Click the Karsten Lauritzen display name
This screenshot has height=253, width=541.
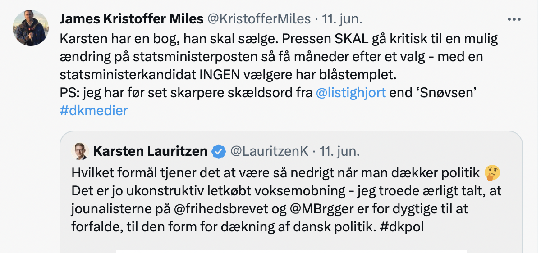(x=150, y=151)
